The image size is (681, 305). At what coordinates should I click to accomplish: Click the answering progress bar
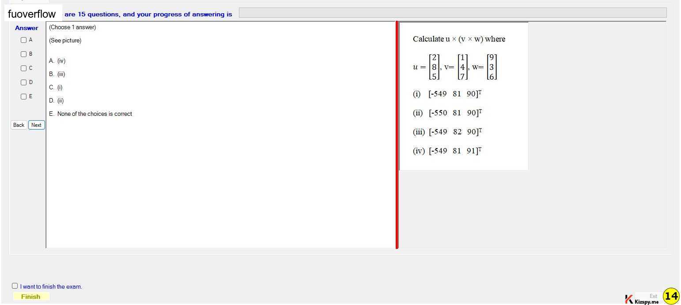tap(453, 13)
